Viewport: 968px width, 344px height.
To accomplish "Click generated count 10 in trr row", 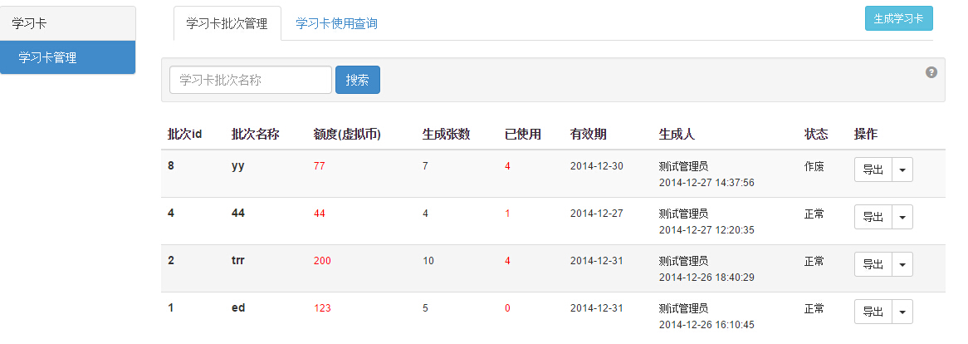I will (x=428, y=261).
